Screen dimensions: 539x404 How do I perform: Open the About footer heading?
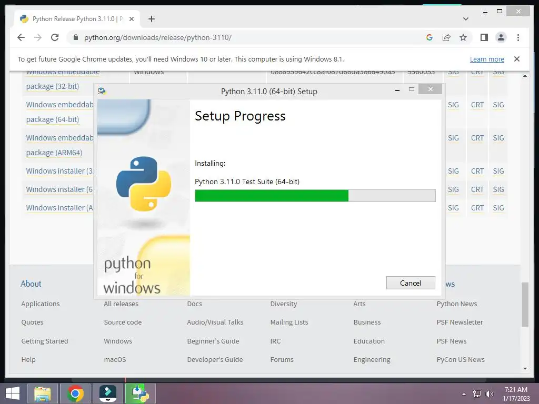pyautogui.click(x=31, y=284)
